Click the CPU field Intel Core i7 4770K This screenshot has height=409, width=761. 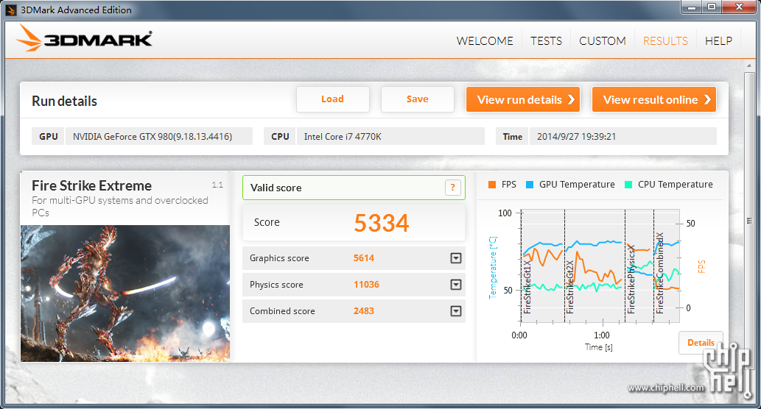point(390,137)
